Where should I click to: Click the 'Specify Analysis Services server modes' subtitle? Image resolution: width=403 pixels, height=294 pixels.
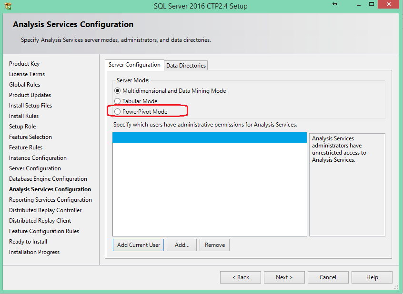(x=116, y=40)
